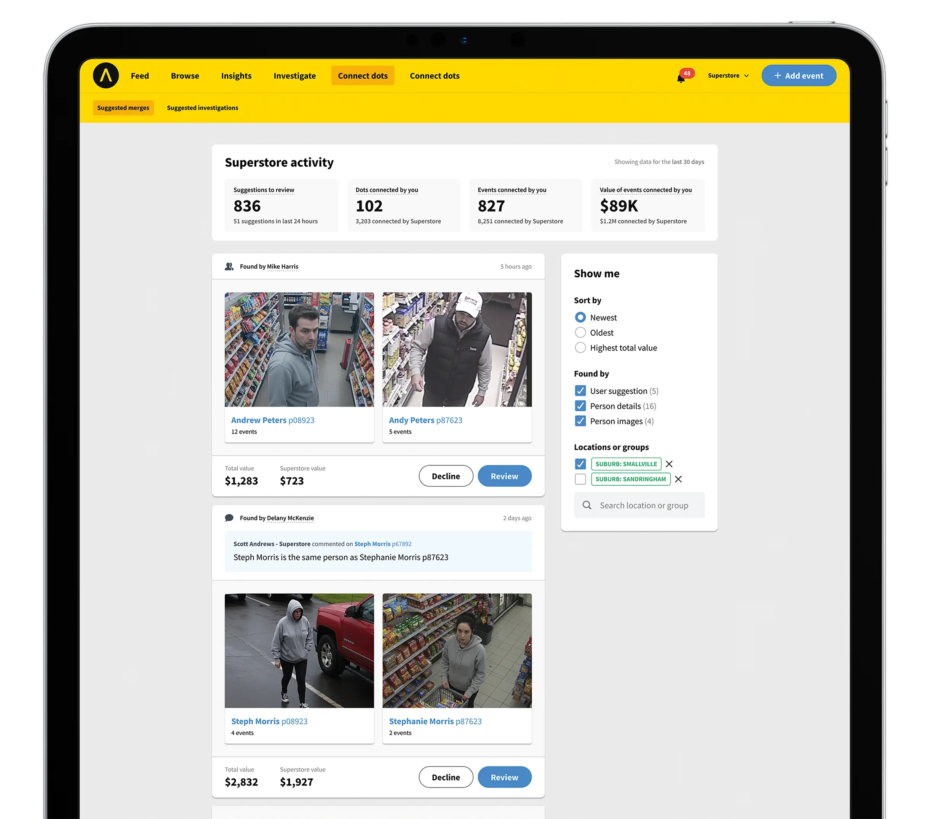Uncheck the User suggestion filter
929x819 pixels.
click(580, 390)
